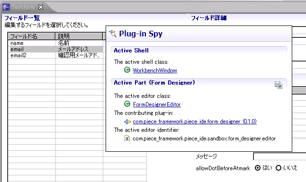Viewport: 306px width, 182px height.
Task: Close the Test.form tab
Action: coord(41,7)
